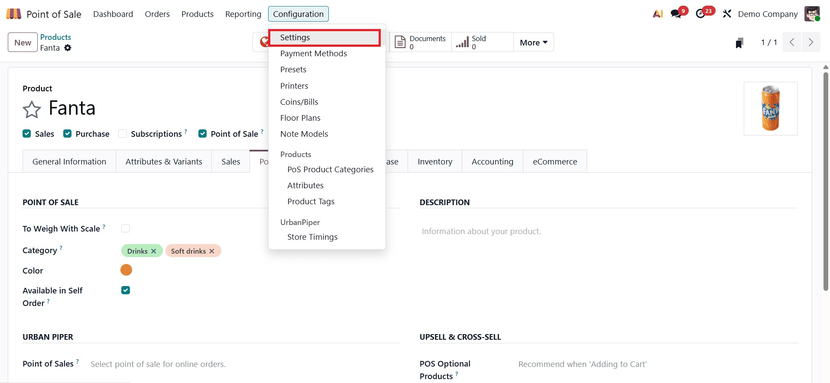Open the messages conversation icon

coord(676,14)
